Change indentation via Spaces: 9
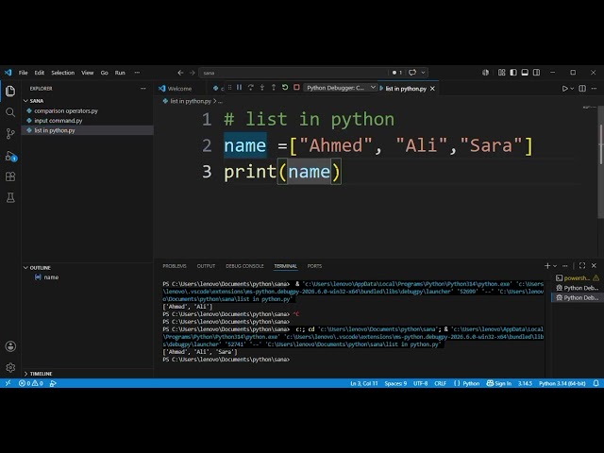 point(395,383)
